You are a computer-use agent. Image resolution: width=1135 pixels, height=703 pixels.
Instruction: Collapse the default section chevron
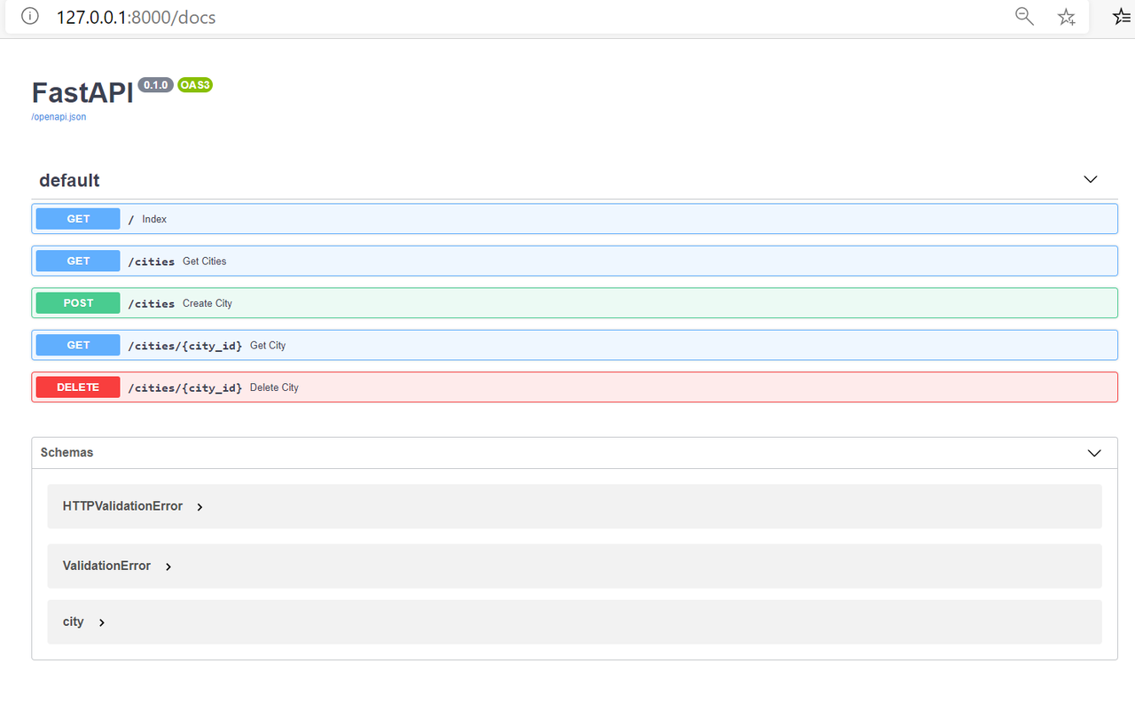[x=1091, y=179]
